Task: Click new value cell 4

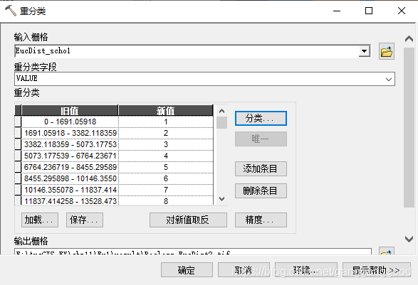Action: tap(165, 156)
